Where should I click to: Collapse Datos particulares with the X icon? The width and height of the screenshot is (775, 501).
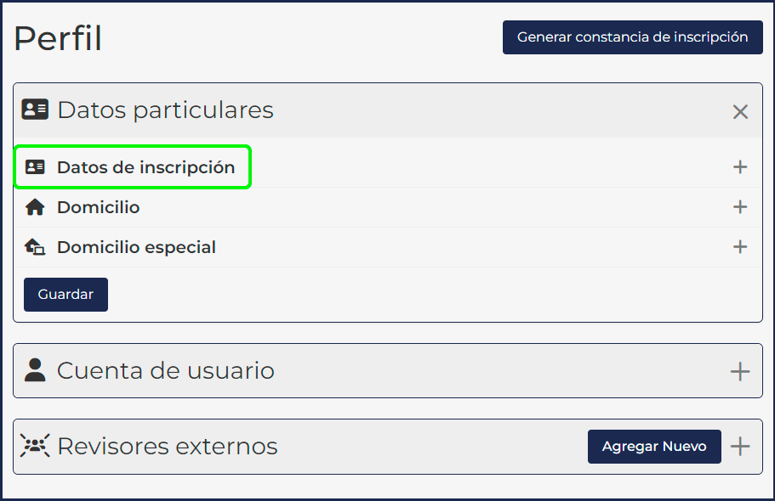740,111
